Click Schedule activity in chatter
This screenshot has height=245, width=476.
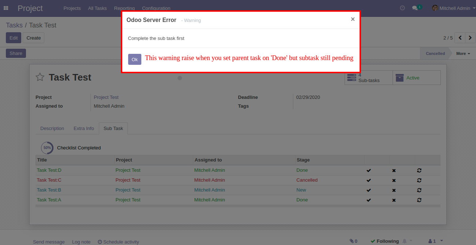point(118,242)
